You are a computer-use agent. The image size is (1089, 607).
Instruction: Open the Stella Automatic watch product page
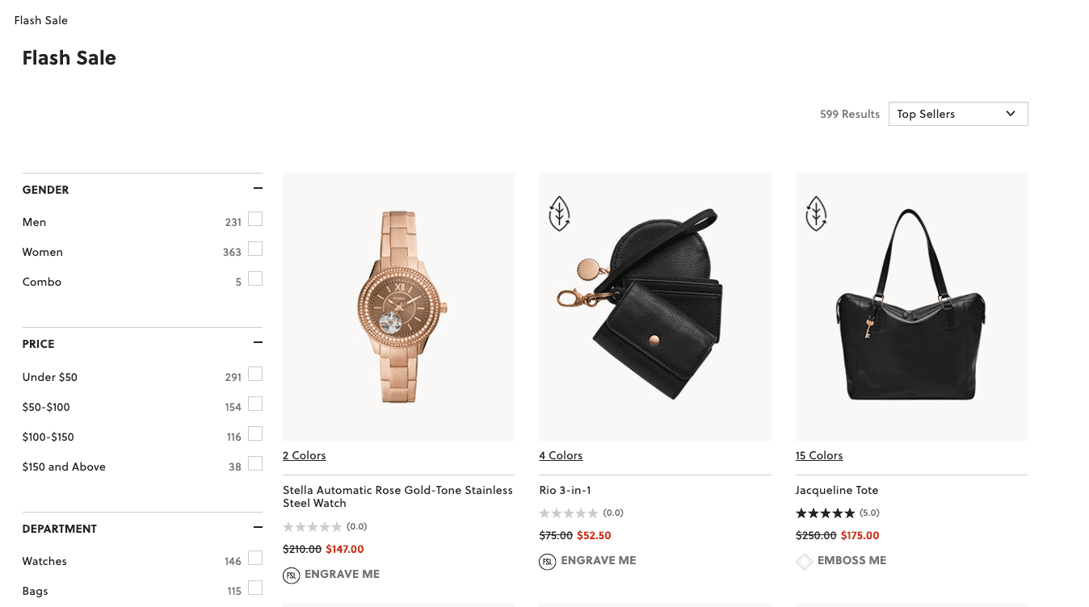(x=397, y=496)
